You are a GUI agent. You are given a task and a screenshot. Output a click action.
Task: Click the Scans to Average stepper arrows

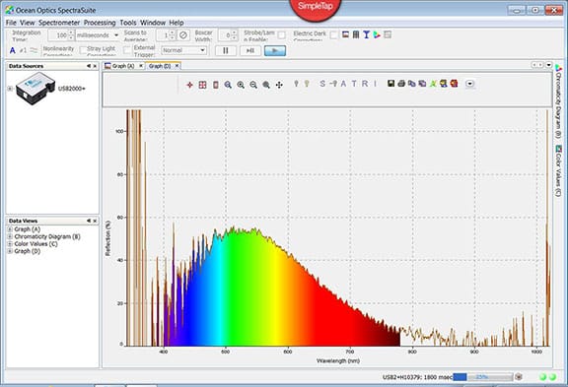point(173,35)
